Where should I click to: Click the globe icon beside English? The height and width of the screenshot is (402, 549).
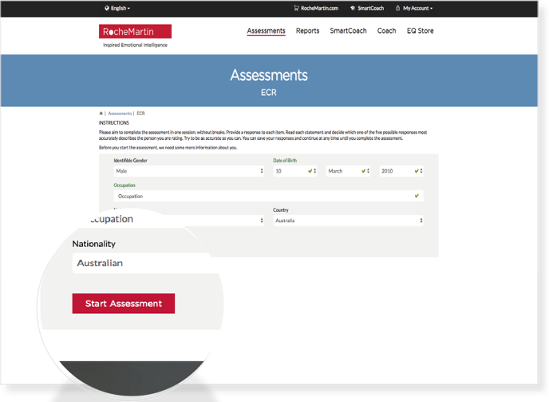106,8
